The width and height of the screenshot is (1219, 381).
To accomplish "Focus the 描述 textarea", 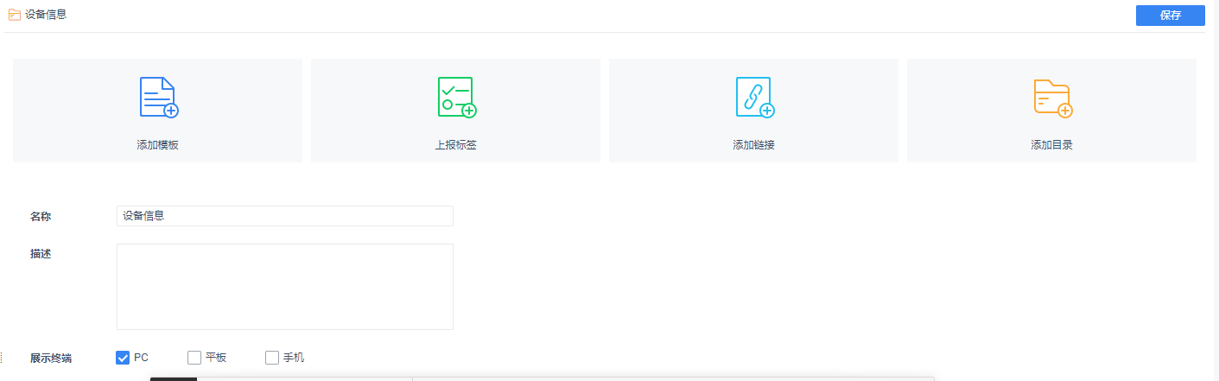I will 285,287.
